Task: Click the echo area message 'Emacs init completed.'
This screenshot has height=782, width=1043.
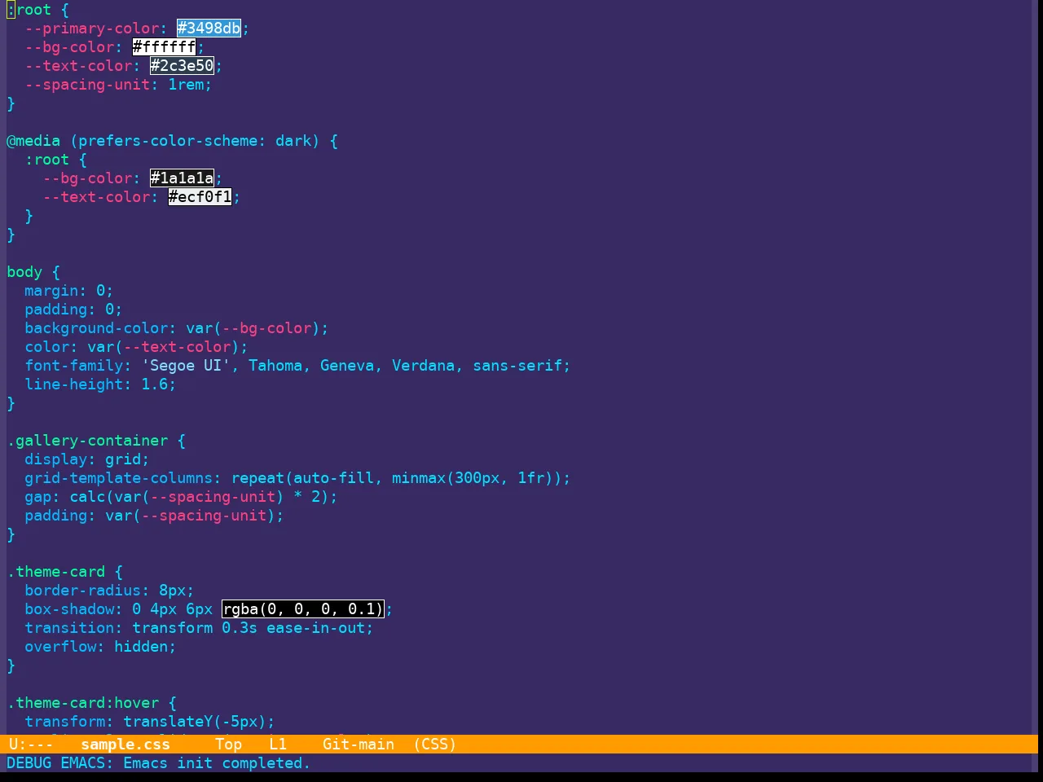Action: coord(217,763)
